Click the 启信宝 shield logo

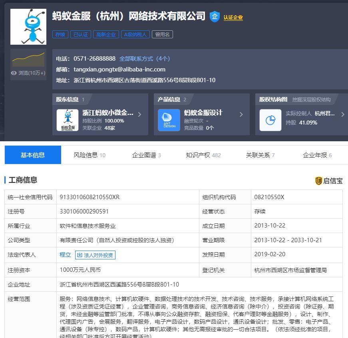tap(318, 181)
